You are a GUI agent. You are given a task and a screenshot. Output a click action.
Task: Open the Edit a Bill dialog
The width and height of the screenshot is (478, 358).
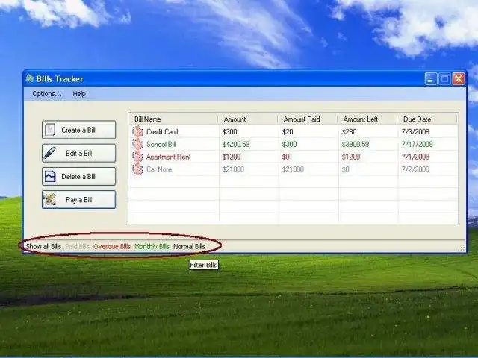(x=78, y=153)
